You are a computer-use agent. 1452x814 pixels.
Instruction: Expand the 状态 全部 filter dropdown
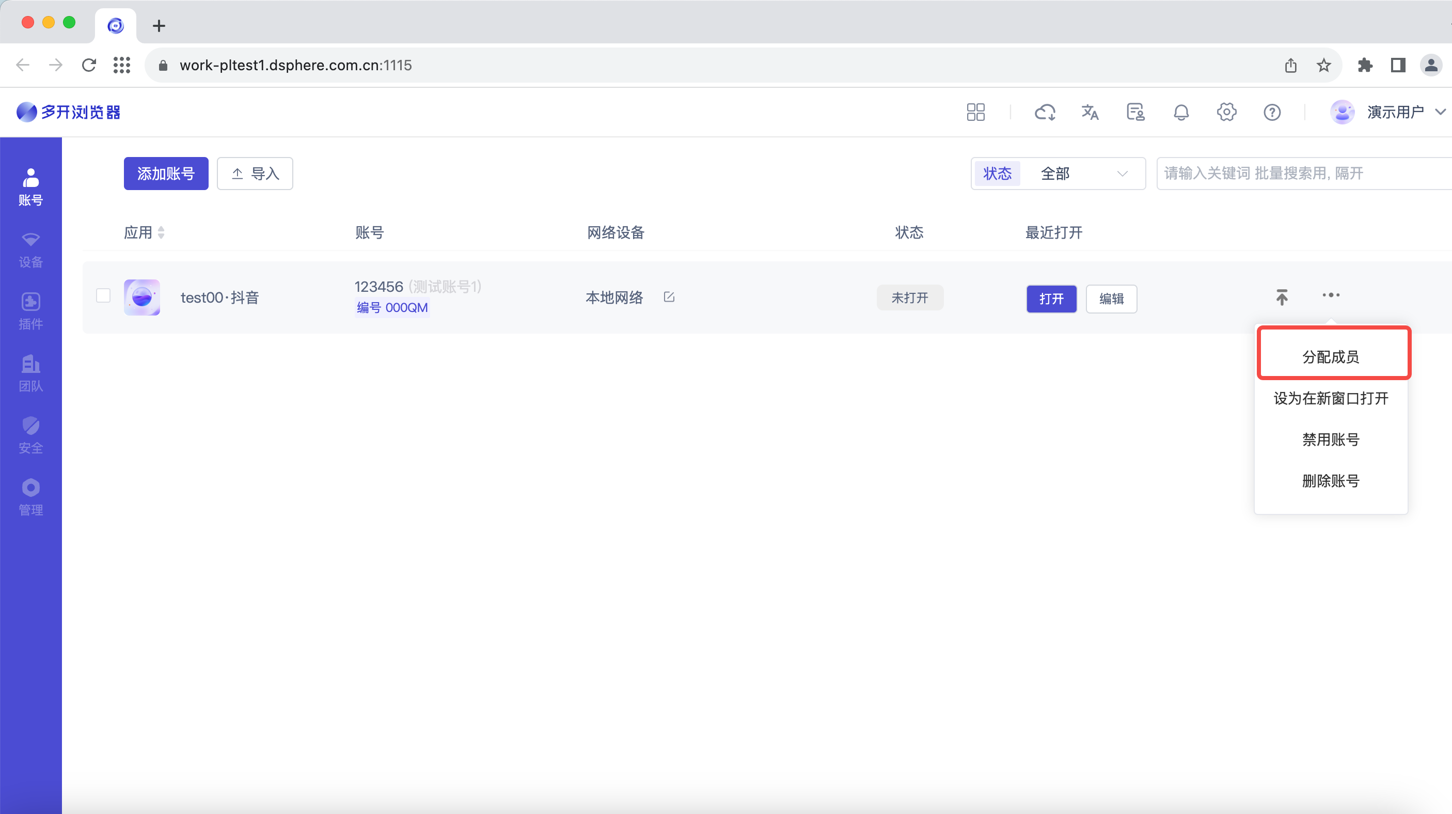point(1058,174)
